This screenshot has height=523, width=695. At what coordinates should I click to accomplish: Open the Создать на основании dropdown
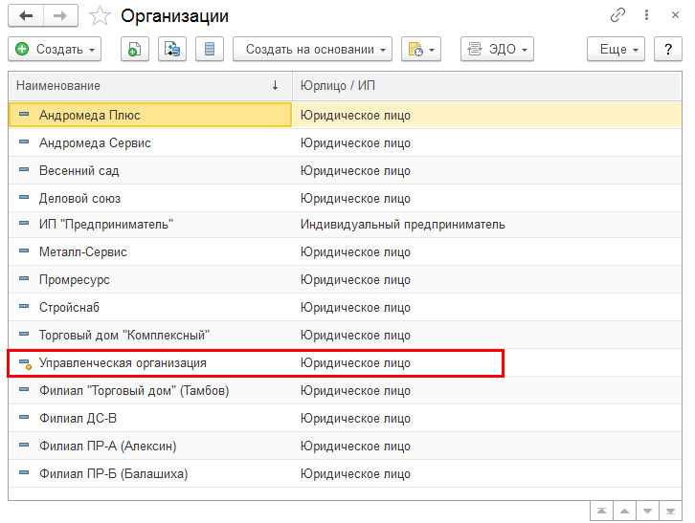coord(312,49)
